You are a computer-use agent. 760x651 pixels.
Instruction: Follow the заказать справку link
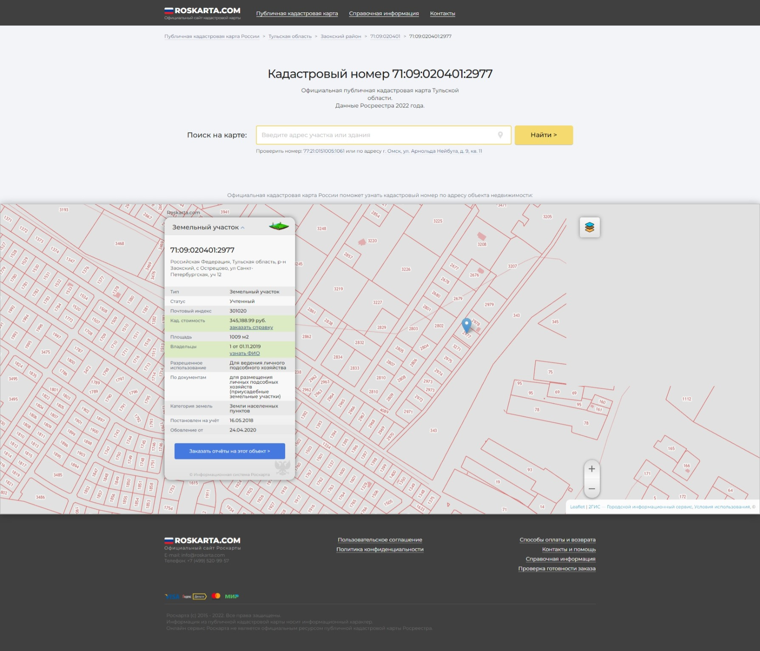coord(251,327)
